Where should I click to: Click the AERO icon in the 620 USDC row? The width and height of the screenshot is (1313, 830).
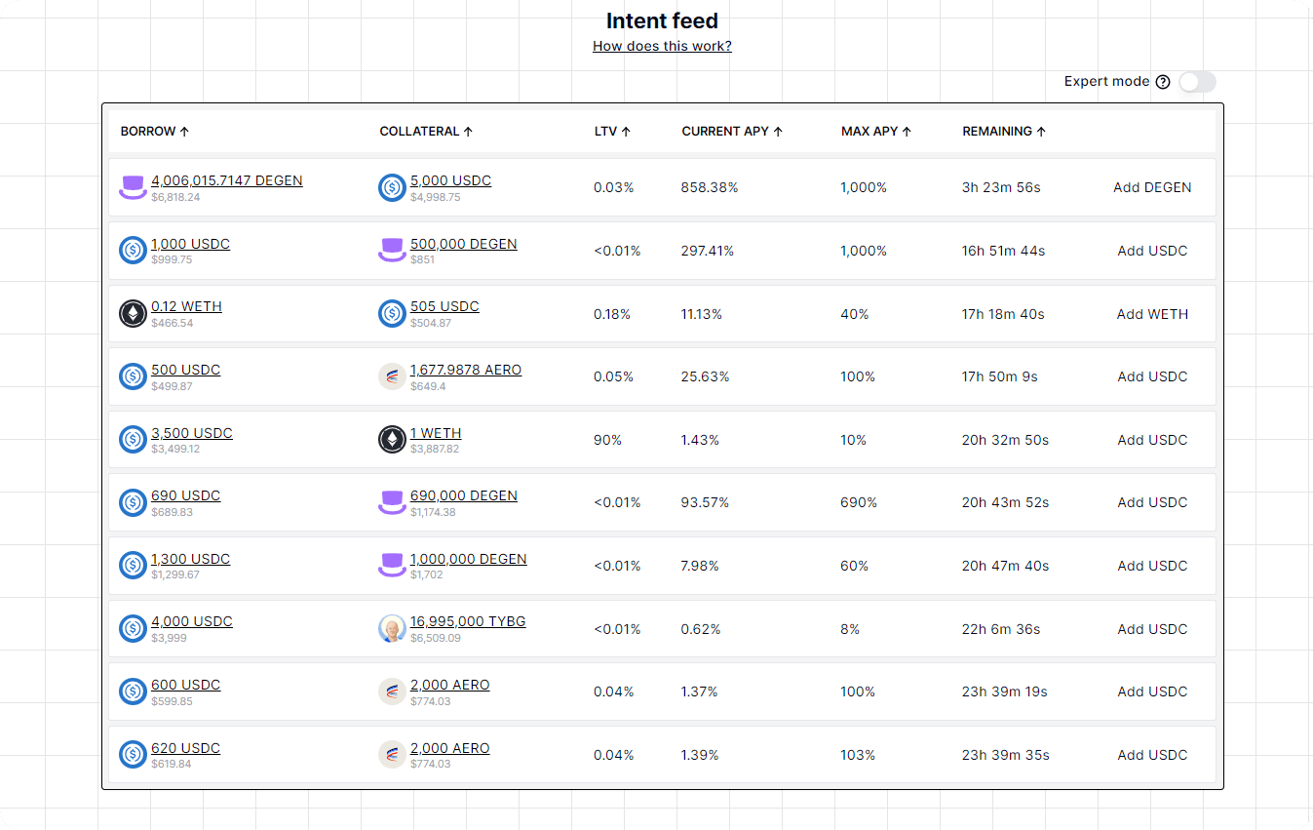[392, 755]
